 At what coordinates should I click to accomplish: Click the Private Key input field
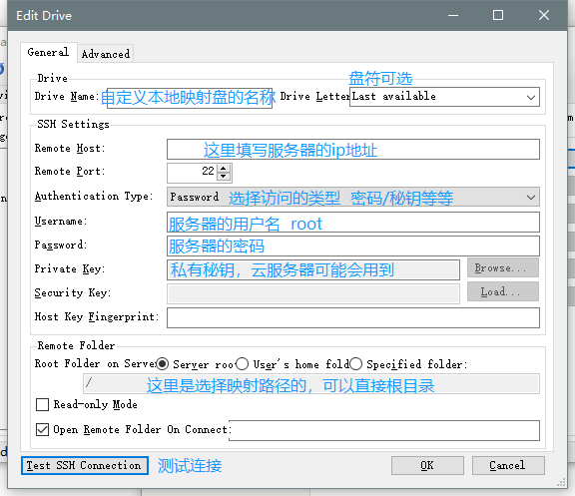pyautogui.click(x=313, y=269)
